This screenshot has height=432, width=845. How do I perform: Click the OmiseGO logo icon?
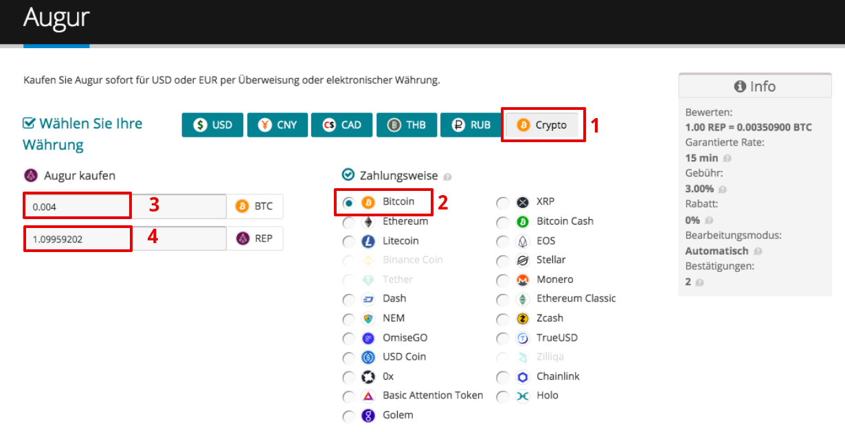[x=368, y=339]
